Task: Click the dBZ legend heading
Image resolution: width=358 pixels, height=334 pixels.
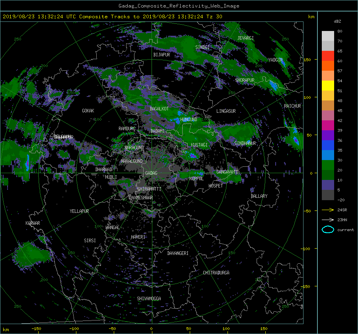Action: pyautogui.click(x=337, y=21)
